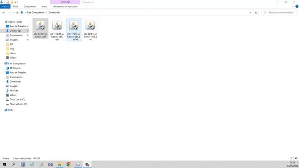This screenshot has width=299, height=168.
Task: Click the Gerenciar contextual tab header
Action: (x=65, y=2)
